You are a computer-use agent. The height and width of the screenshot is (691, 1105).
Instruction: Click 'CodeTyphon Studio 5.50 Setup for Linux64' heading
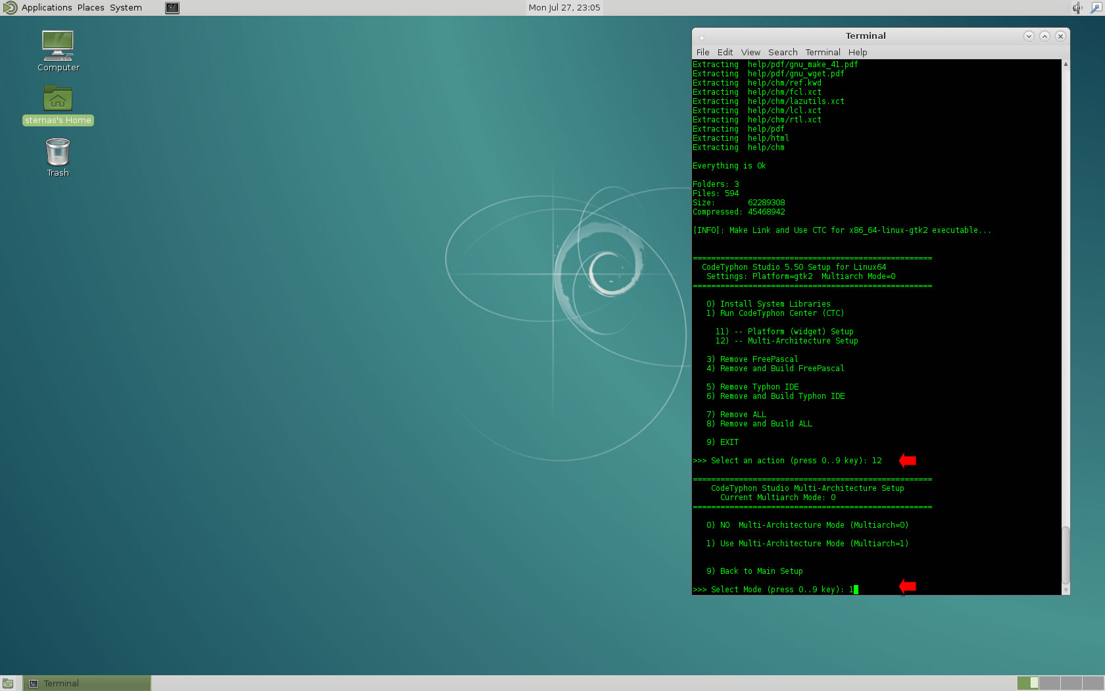click(x=794, y=267)
